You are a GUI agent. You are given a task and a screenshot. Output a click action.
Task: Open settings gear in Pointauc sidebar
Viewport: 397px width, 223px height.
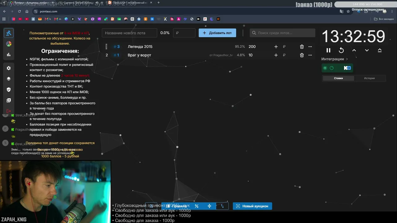pos(9,68)
